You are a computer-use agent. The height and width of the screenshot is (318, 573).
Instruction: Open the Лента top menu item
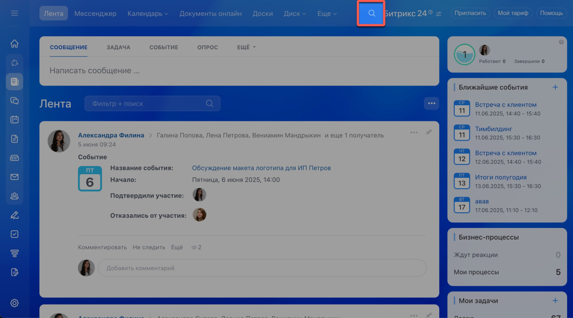click(54, 13)
